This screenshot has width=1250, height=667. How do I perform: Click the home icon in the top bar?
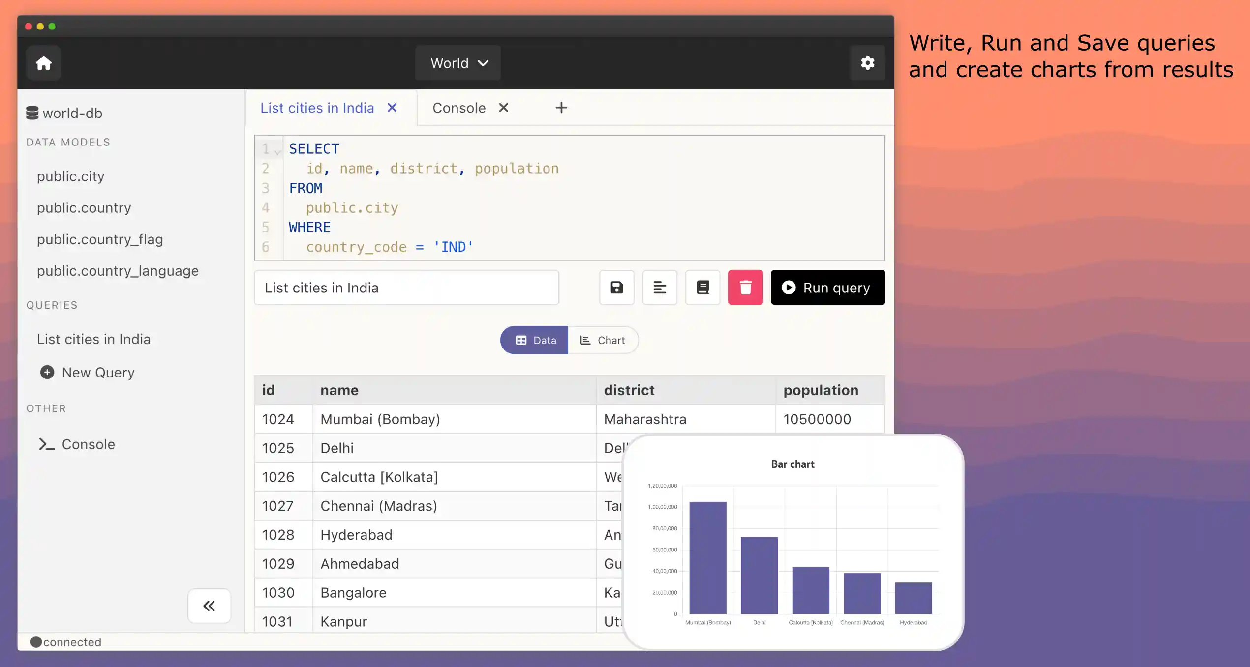click(x=43, y=62)
